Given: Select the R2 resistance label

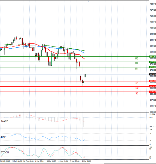Looking at the screenshot, I should pos(136,63).
